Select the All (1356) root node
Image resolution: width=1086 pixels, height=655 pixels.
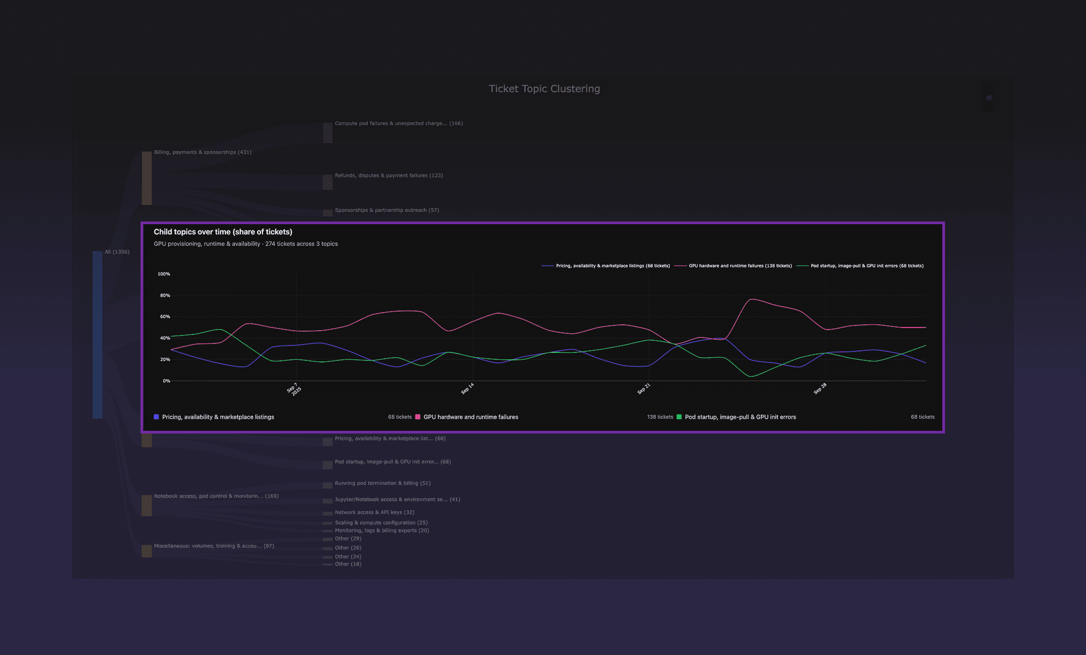98,334
